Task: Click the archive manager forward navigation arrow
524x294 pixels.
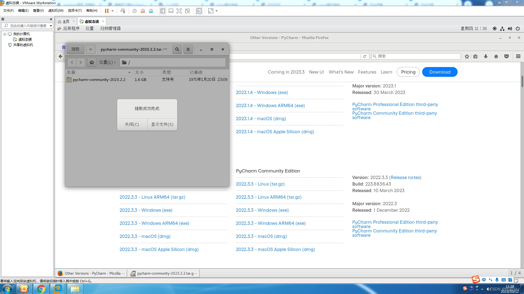Action: pyautogui.click(x=81, y=62)
